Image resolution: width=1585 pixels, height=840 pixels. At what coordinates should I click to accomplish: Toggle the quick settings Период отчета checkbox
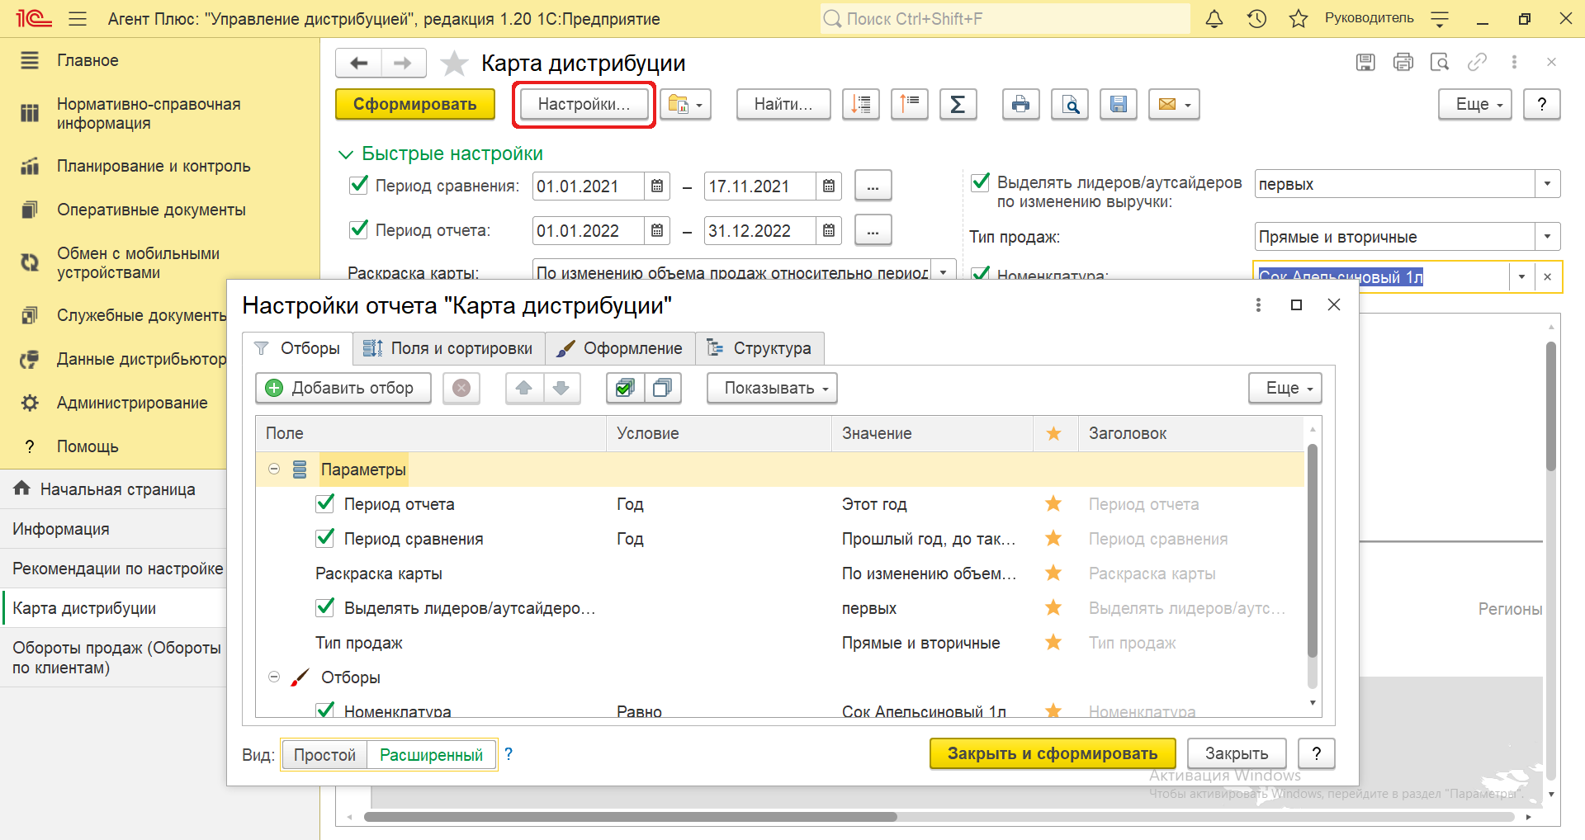(x=359, y=229)
